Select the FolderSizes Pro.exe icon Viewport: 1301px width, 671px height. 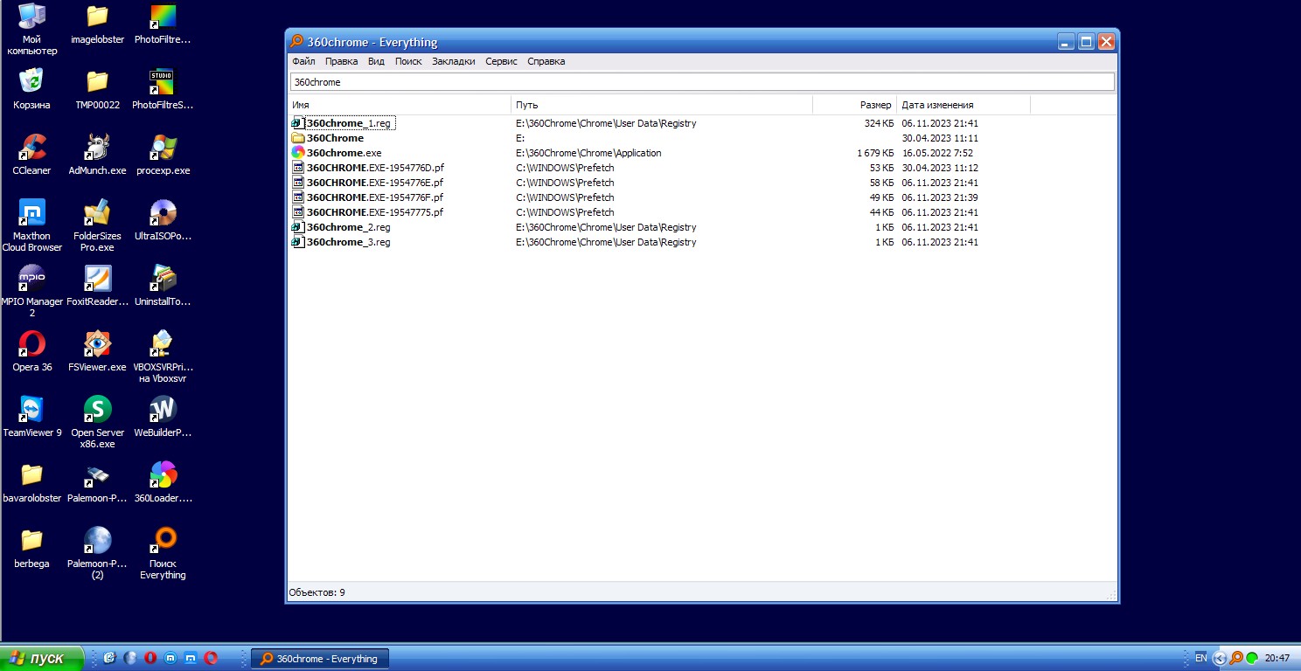click(97, 225)
